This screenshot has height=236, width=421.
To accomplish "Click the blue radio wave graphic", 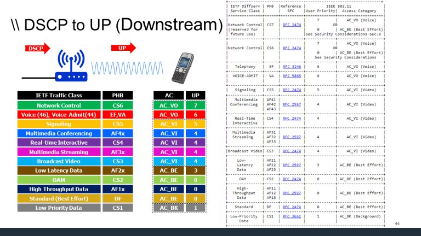I will coord(127,68).
